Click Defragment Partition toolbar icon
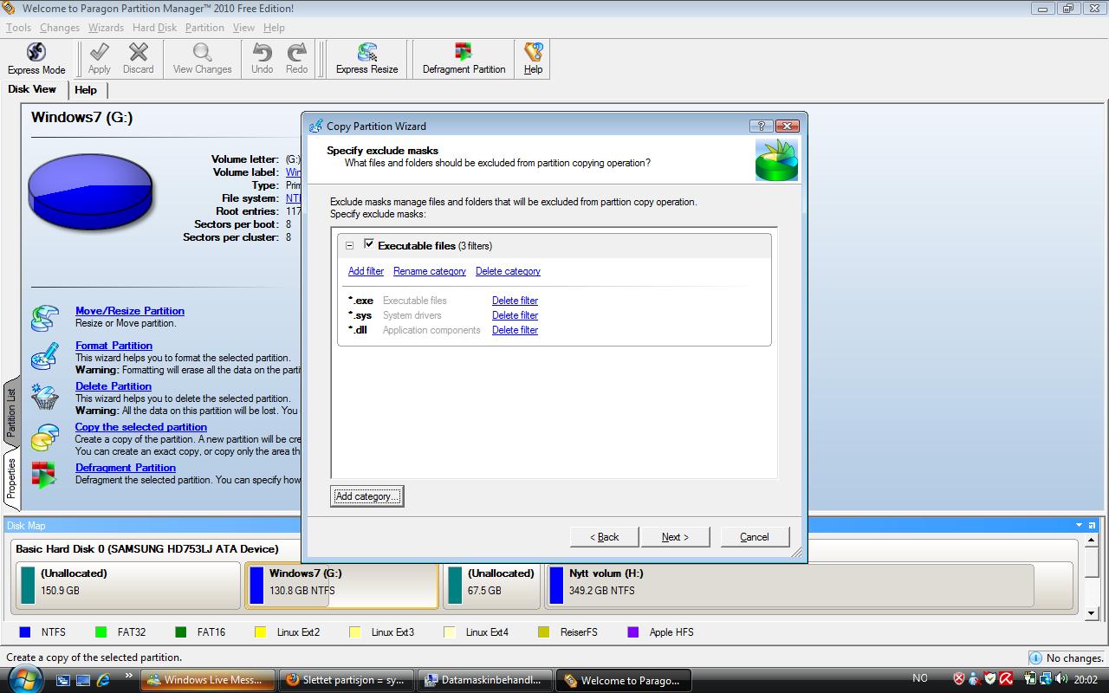1109x693 pixels. click(x=464, y=52)
